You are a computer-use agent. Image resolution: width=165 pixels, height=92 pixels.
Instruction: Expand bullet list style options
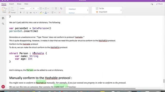pos(43,8)
